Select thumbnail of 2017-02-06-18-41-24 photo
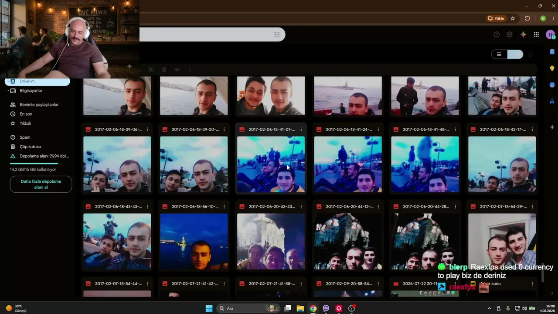This screenshot has width=558, height=314. [x=348, y=164]
